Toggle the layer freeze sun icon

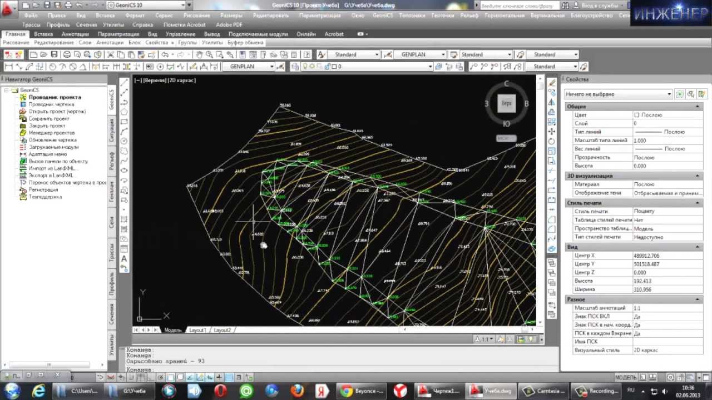coord(312,67)
